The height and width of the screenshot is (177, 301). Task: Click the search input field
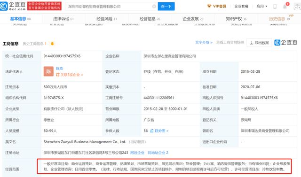pos(111,6)
